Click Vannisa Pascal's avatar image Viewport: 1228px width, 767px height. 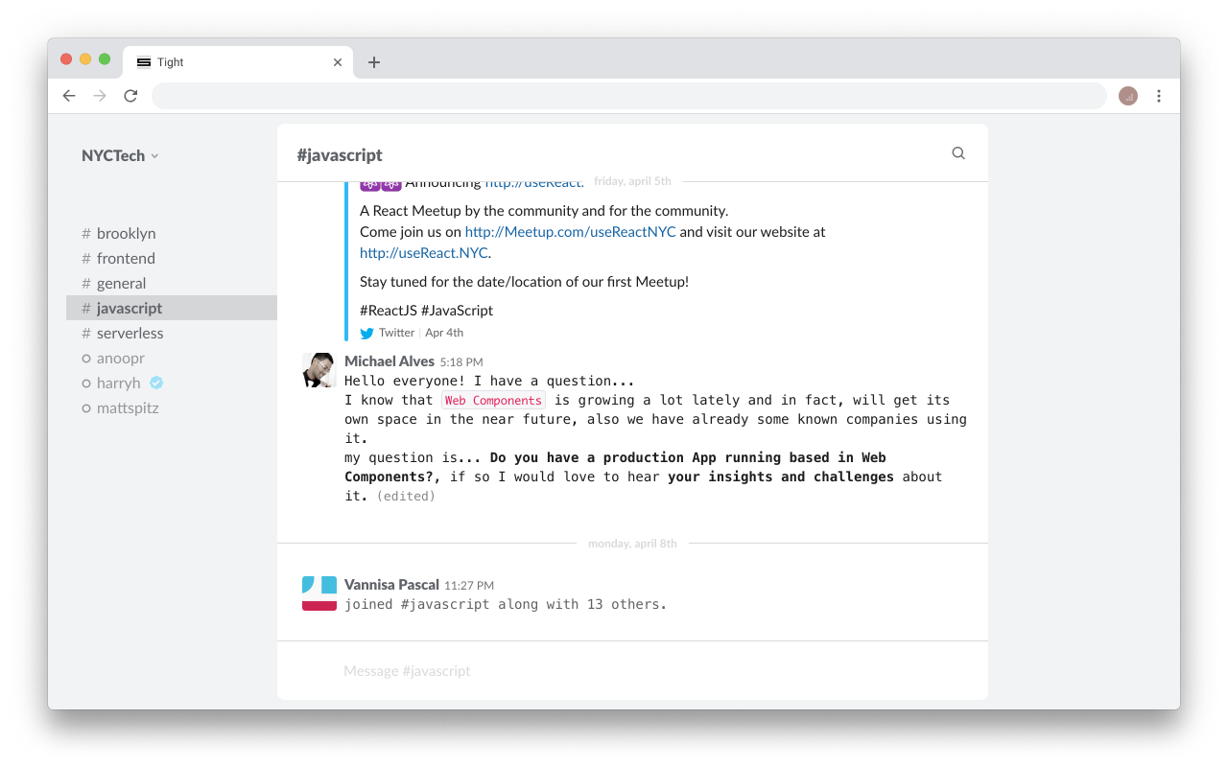coord(318,593)
